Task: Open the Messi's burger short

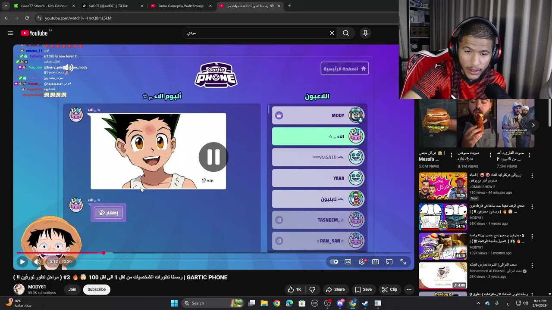Action: pyautogui.click(x=437, y=124)
